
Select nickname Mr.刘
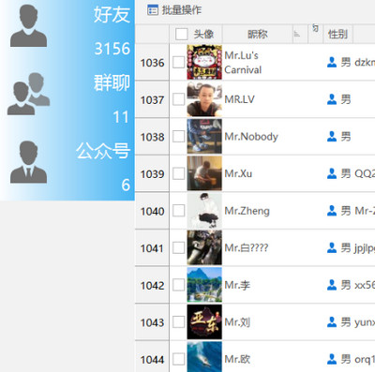[x=237, y=322]
